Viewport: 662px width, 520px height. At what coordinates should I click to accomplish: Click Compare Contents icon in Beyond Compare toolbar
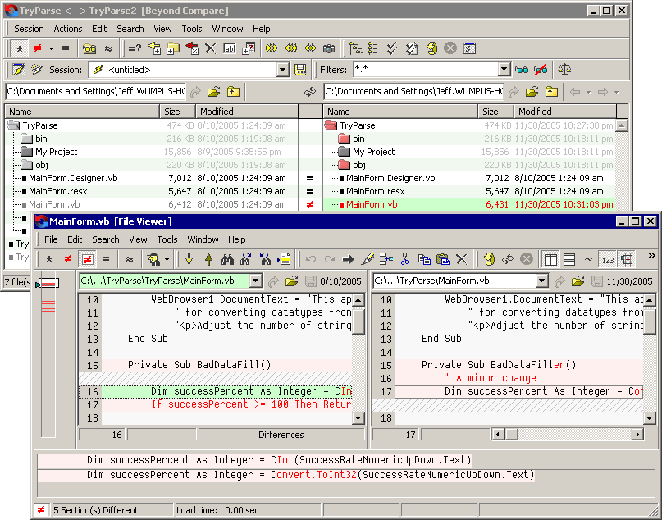135,48
